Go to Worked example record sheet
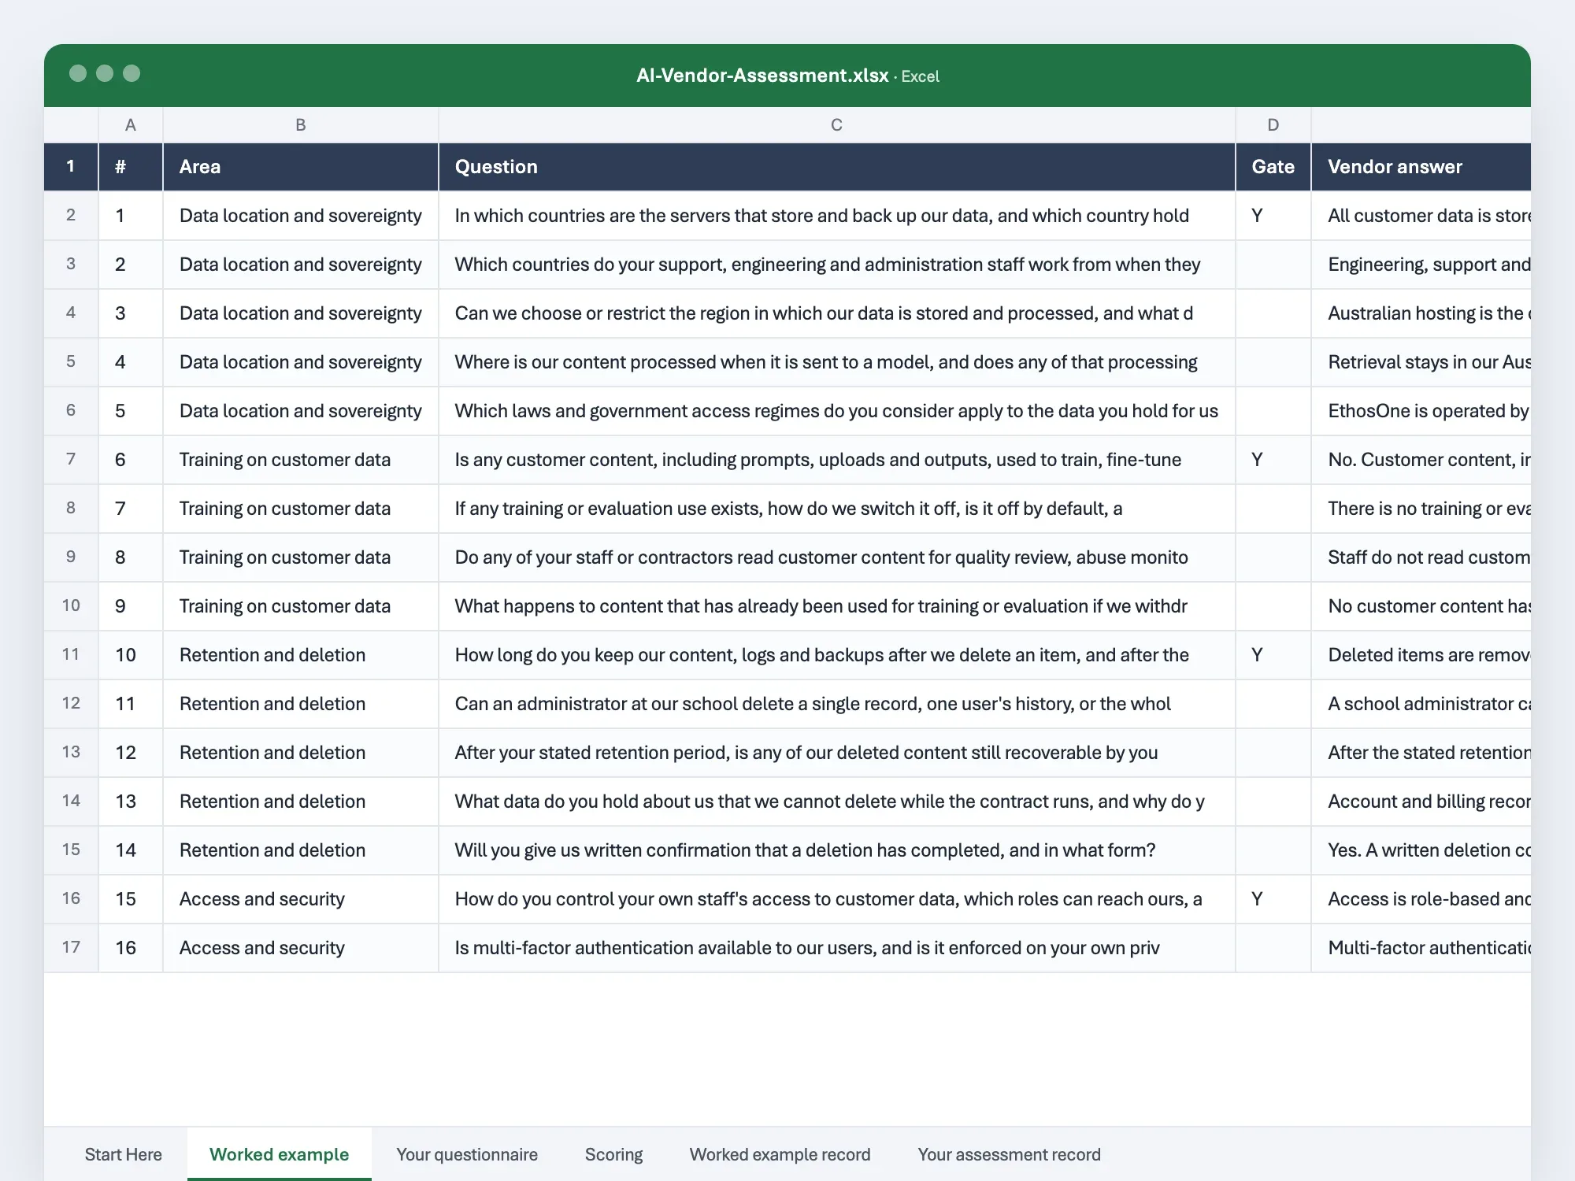This screenshot has height=1181, width=1575. tap(780, 1154)
